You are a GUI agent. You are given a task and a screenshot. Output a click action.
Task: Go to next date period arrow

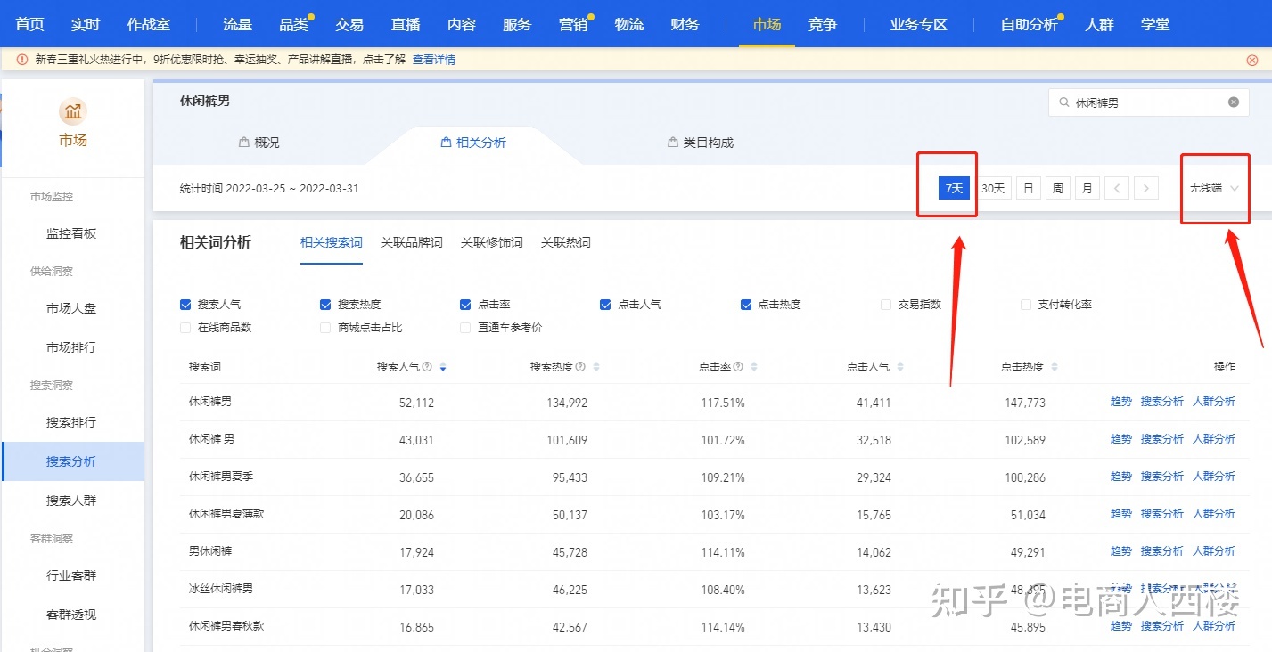click(x=1146, y=188)
